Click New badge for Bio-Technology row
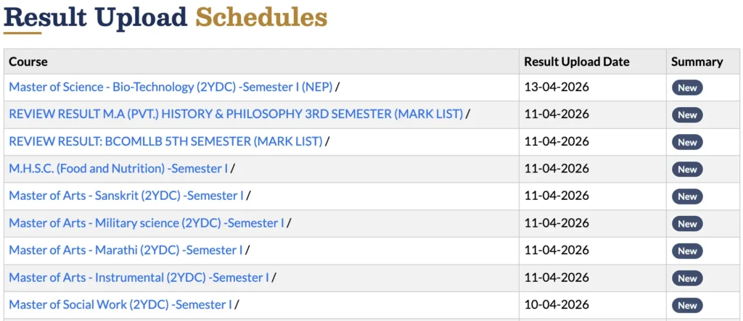Viewport: 743px width, 321px height. click(x=687, y=88)
